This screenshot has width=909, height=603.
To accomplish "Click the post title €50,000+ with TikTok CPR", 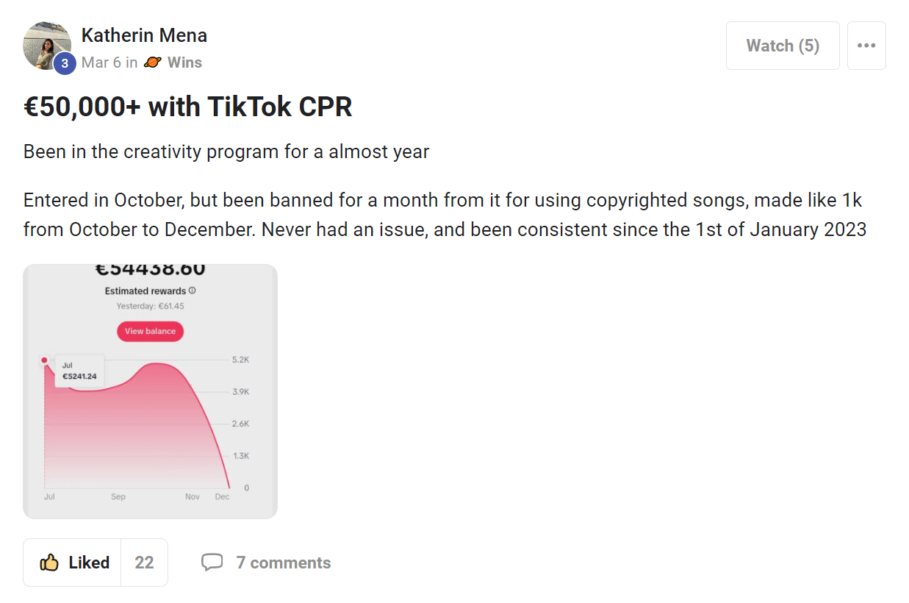I will pyautogui.click(x=188, y=107).
